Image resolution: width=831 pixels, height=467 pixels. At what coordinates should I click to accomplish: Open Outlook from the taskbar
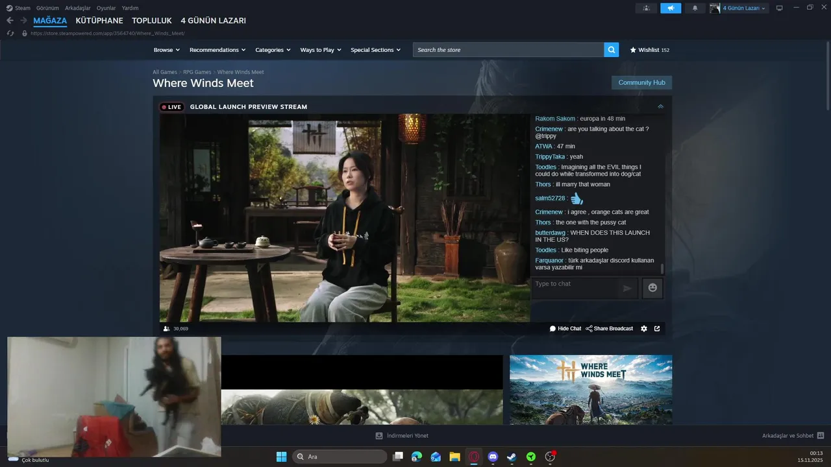tap(436, 457)
